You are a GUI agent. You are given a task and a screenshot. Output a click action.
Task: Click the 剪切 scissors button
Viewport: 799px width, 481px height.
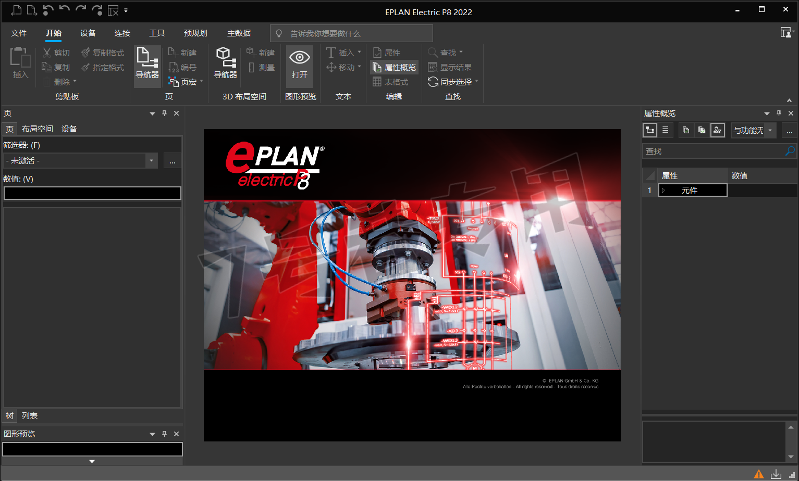tap(56, 53)
